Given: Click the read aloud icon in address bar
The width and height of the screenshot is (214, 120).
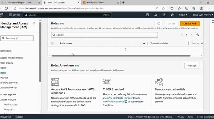Looking at the screenshot, I should click(x=157, y=8).
